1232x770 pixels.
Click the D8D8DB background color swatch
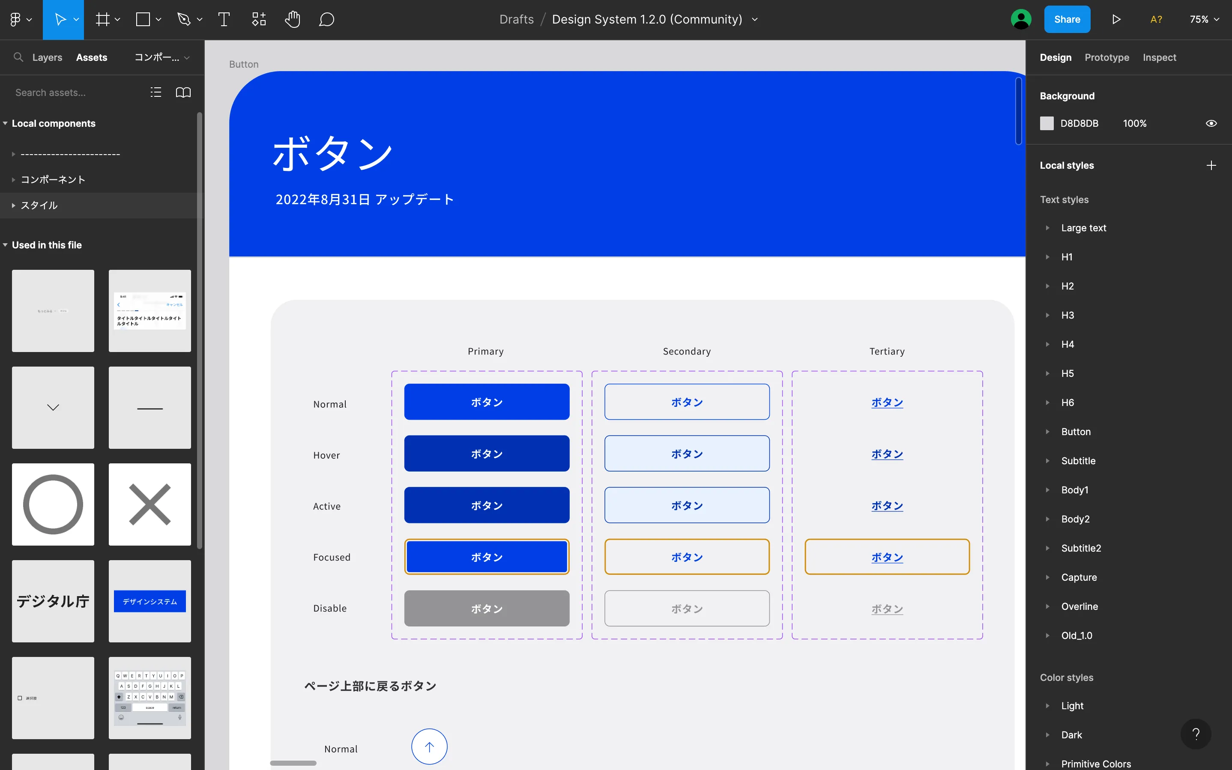[x=1047, y=123]
